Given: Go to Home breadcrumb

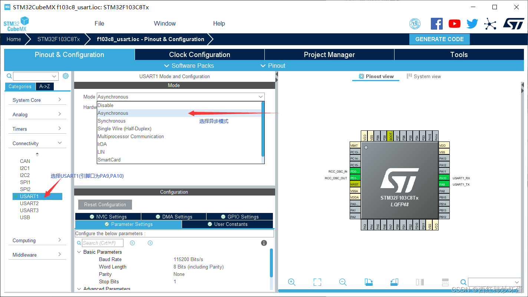Looking at the screenshot, I should [14, 39].
